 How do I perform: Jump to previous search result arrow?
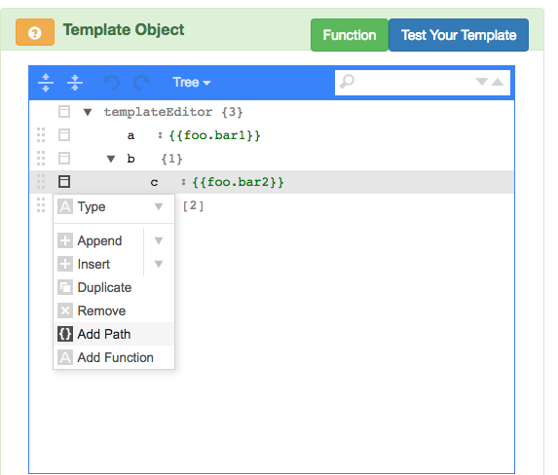[x=498, y=82]
